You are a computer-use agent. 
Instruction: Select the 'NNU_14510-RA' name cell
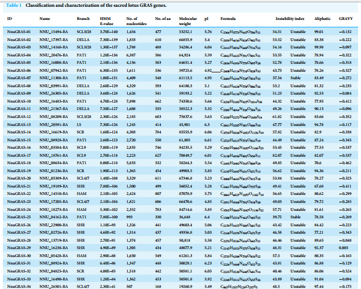54,194
